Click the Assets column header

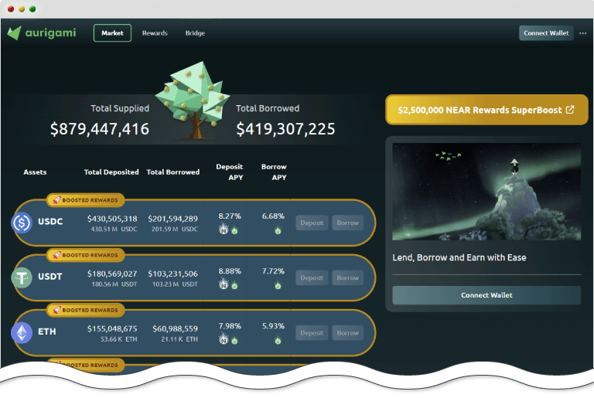(x=35, y=172)
